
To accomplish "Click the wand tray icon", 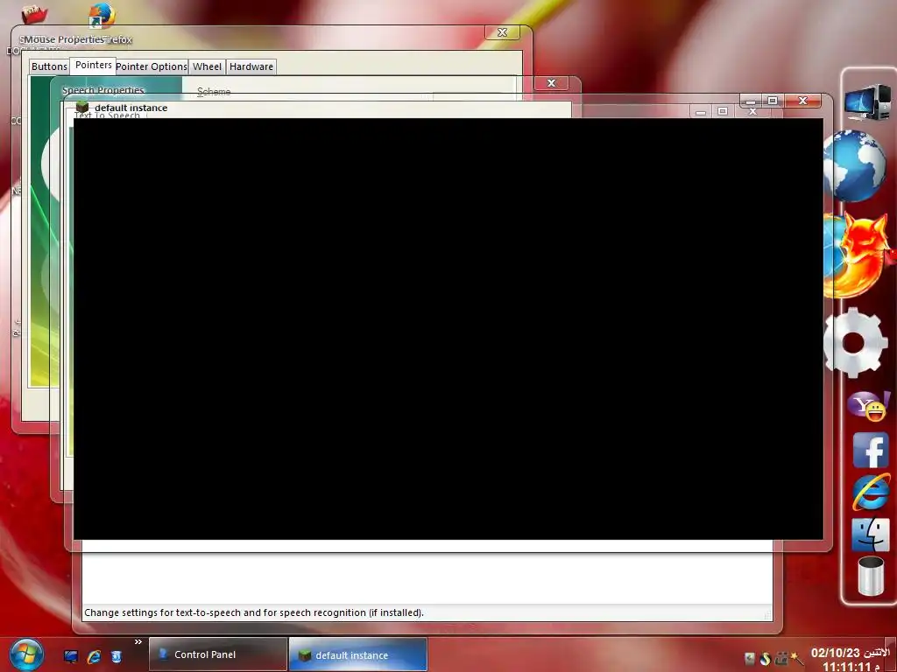I will click(797, 659).
